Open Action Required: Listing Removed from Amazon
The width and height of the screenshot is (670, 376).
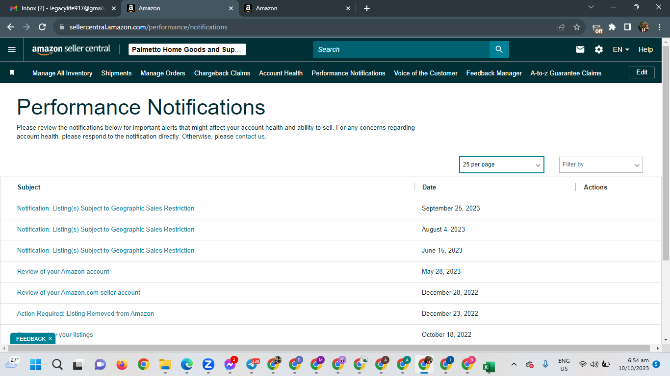(x=85, y=313)
